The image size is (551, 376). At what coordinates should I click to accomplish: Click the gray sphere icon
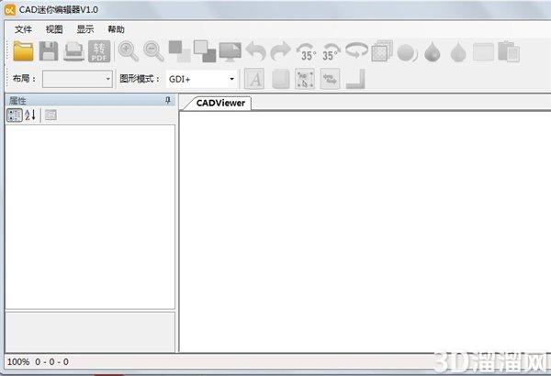pyautogui.click(x=408, y=52)
